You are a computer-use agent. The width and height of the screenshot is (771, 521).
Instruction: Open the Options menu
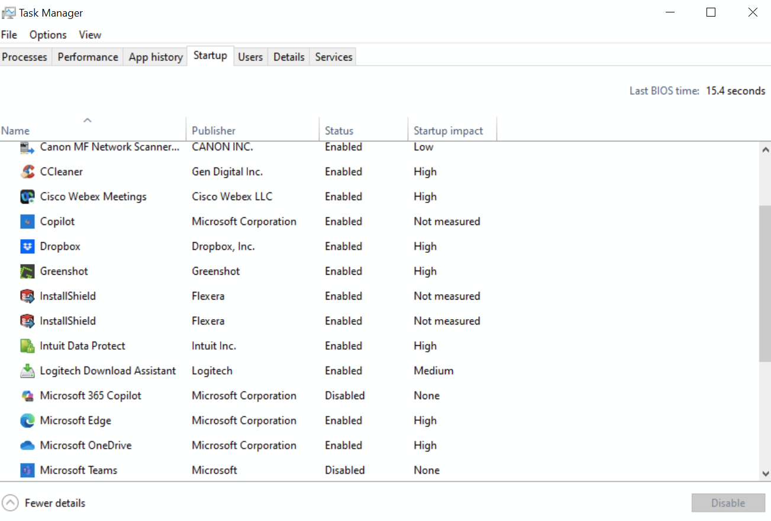point(48,35)
